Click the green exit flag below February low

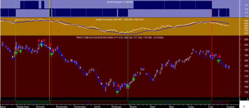pos(117,92)
